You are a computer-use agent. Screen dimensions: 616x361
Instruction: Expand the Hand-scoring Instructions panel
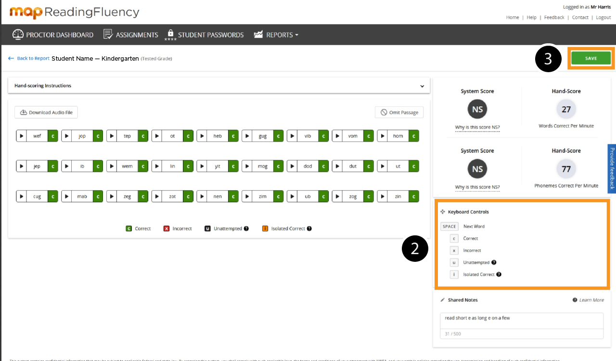click(422, 86)
